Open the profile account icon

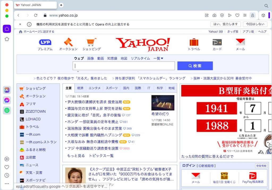click(253, 15)
